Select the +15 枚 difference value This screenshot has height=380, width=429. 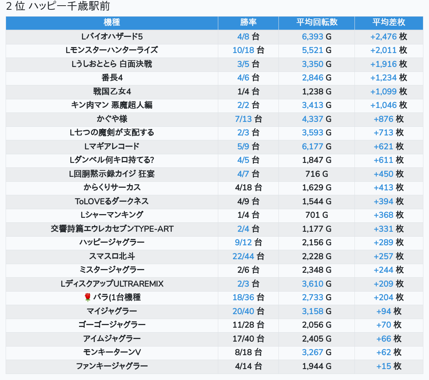coord(389,366)
